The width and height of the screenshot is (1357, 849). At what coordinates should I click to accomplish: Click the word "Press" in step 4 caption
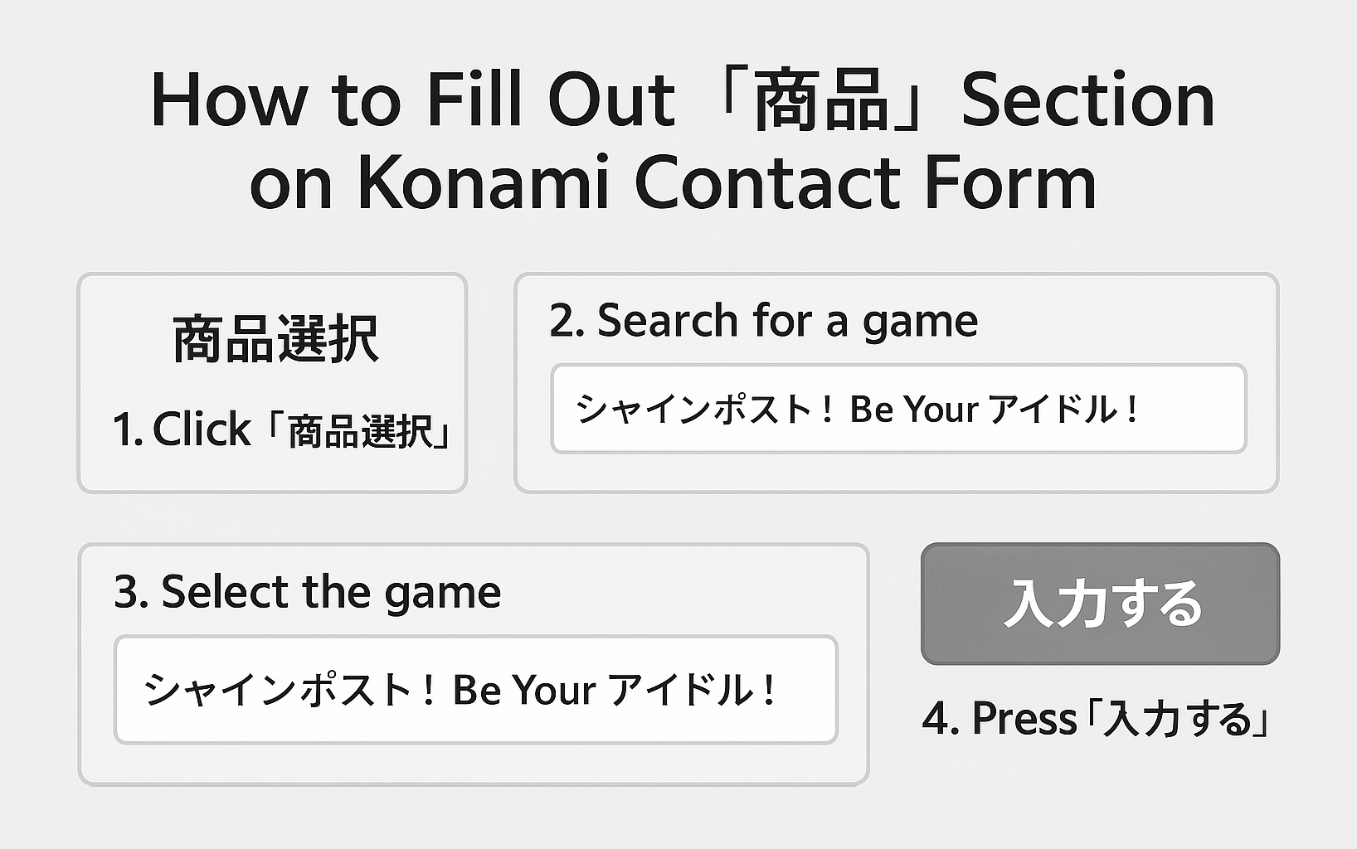click(1024, 718)
